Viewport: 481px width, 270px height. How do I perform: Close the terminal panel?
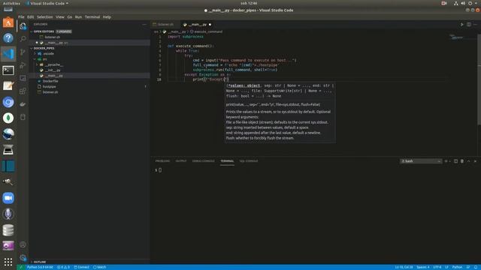coord(475,161)
